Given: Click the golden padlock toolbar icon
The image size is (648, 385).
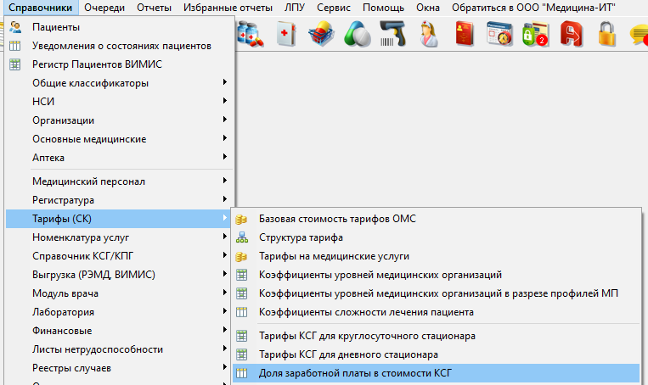Looking at the screenshot, I should point(606,35).
